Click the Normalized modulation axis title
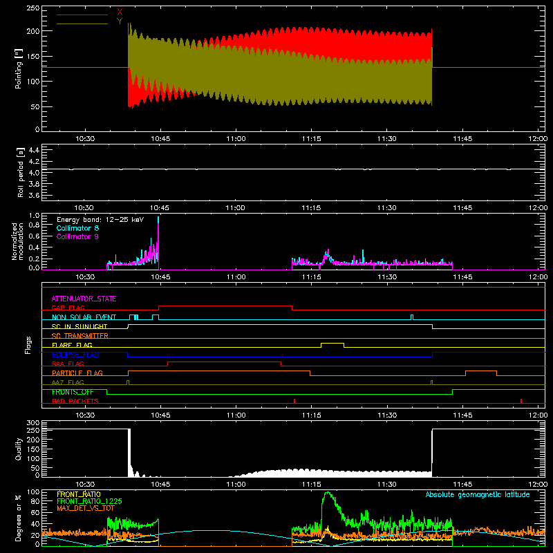 [17, 241]
